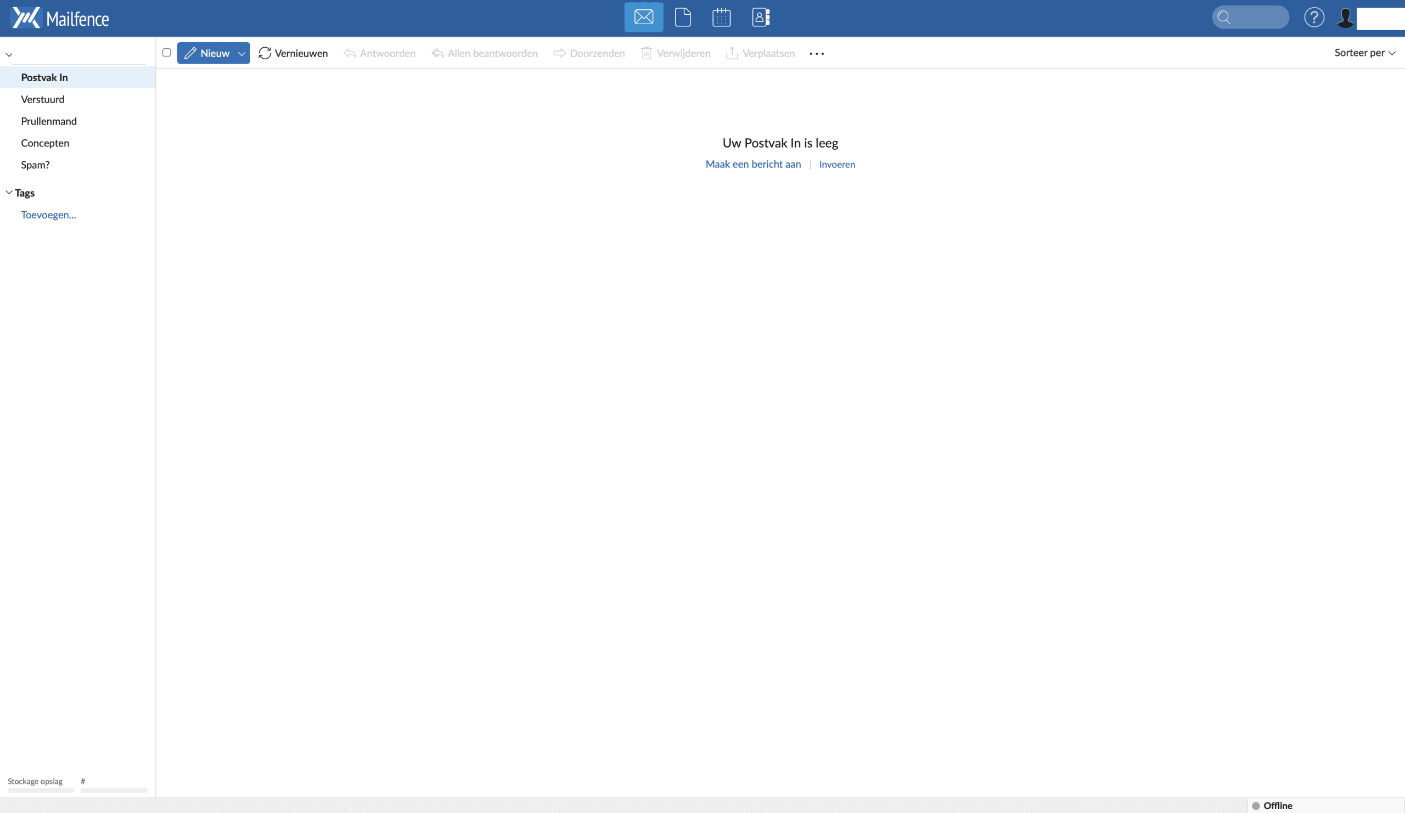Click the Invoeren import link

(837, 164)
